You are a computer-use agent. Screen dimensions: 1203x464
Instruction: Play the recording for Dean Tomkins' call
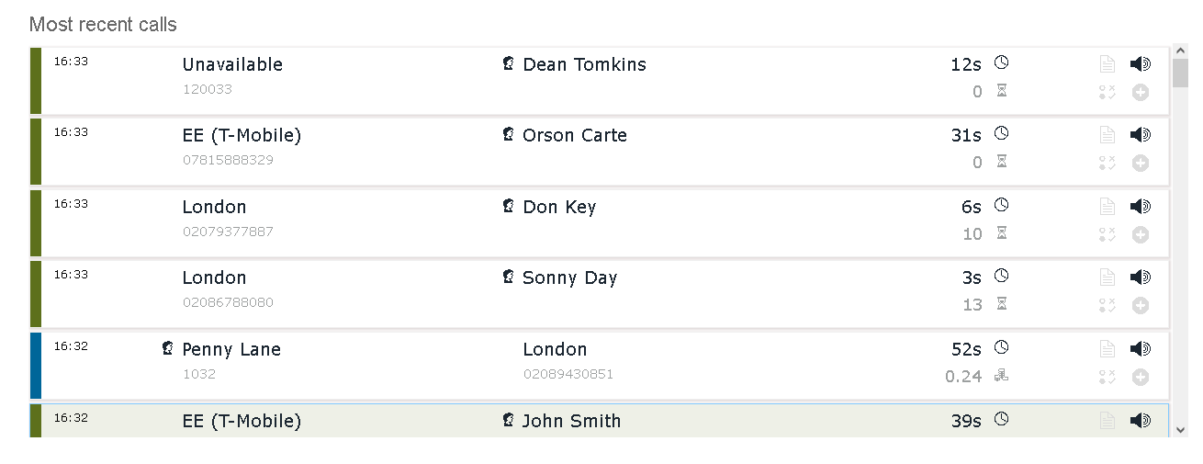[1140, 63]
